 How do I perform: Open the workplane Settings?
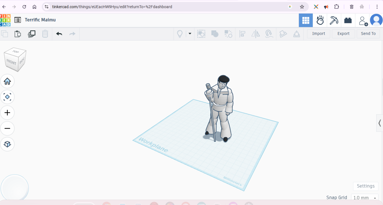coord(366,186)
